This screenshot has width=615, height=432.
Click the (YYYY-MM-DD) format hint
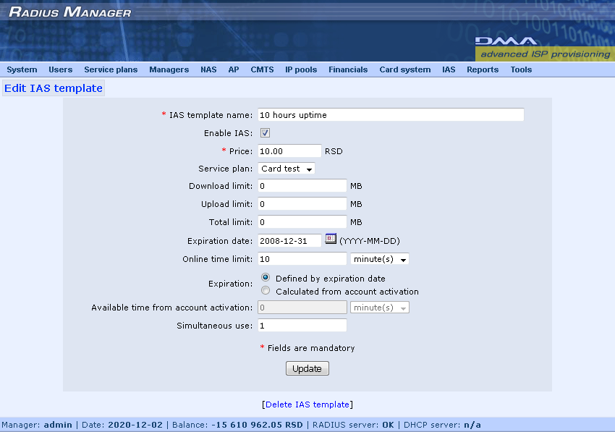tap(370, 241)
